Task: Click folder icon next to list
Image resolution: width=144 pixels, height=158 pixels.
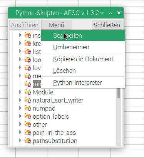Action: [x=28, y=52]
